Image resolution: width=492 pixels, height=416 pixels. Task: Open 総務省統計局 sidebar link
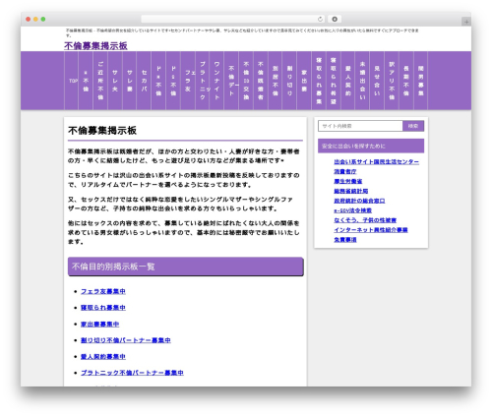click(351, 191)
